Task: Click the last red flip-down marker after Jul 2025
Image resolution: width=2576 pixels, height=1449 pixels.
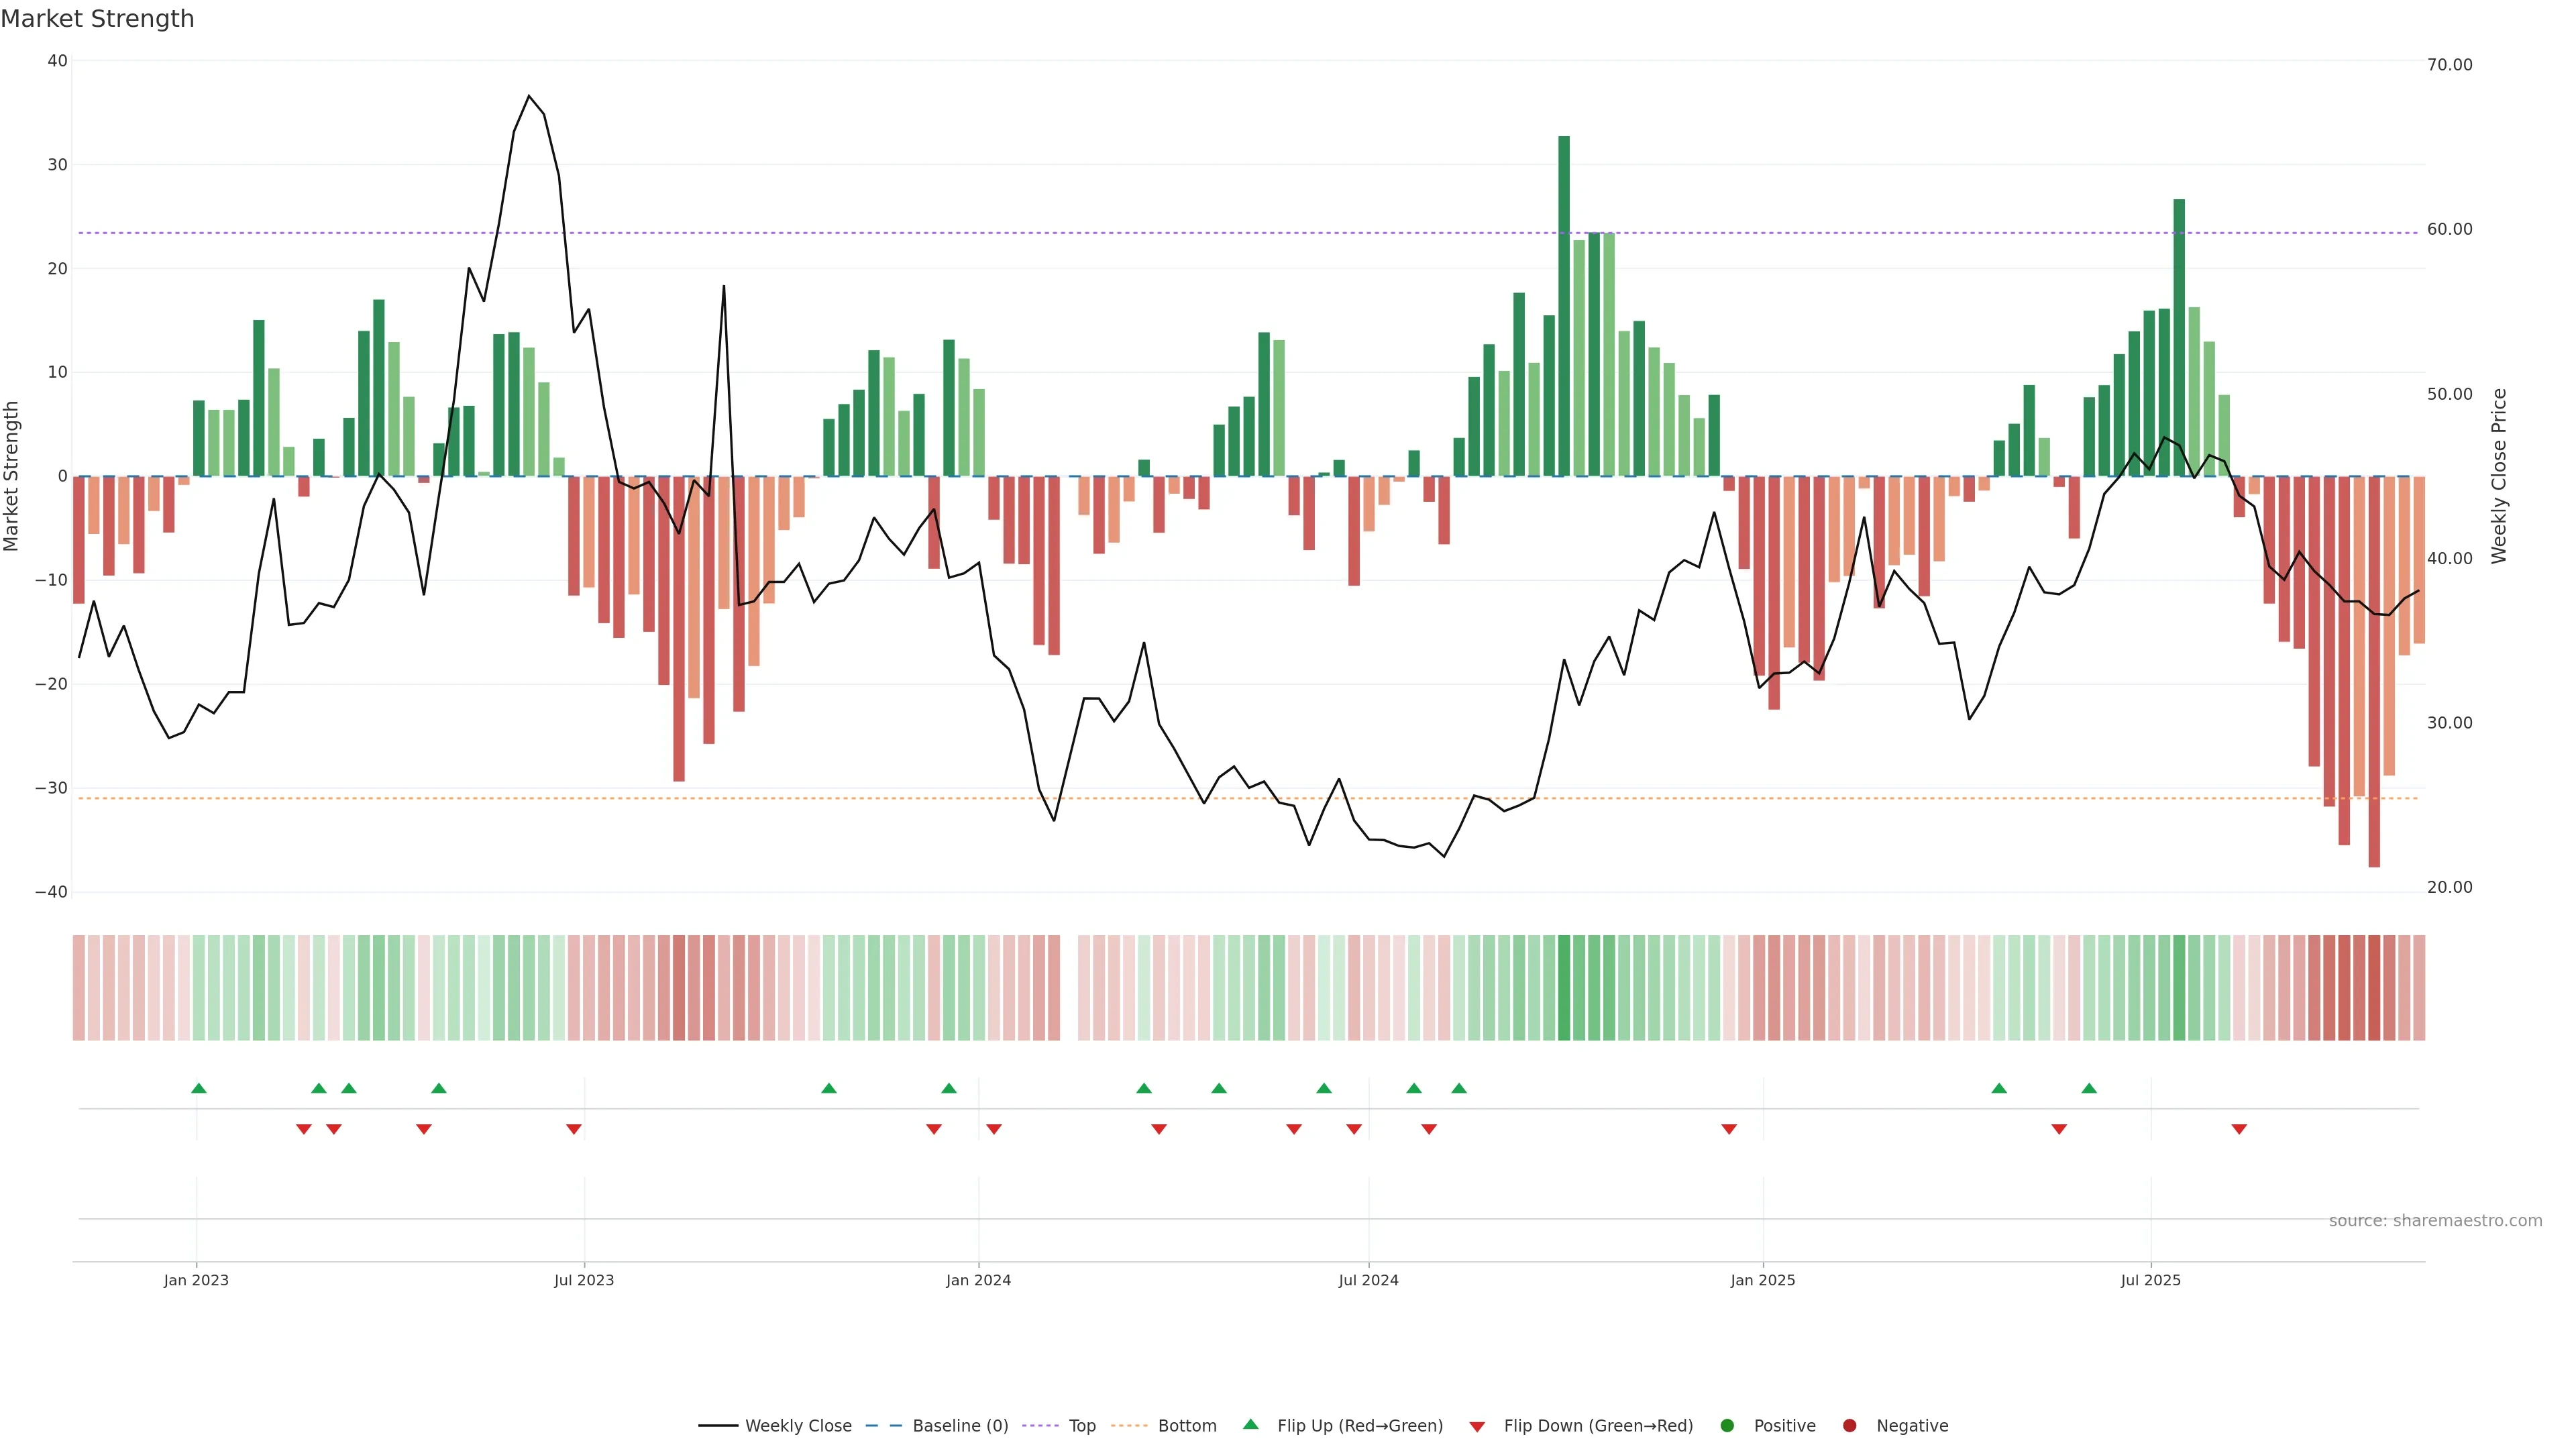Action: (2239, 1129)
